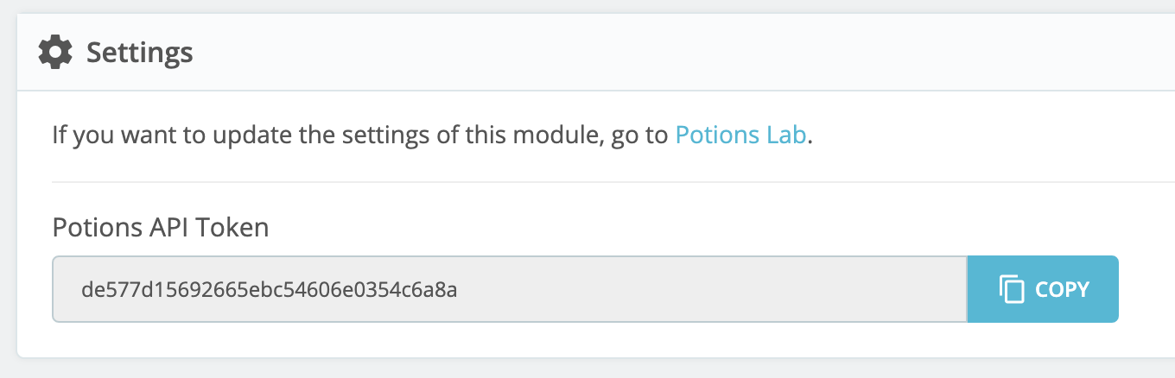Select the token string de577d15692665ebc54606e0354c6a8a
Viewport: 1175px width, 378px height.
[270, 289]
